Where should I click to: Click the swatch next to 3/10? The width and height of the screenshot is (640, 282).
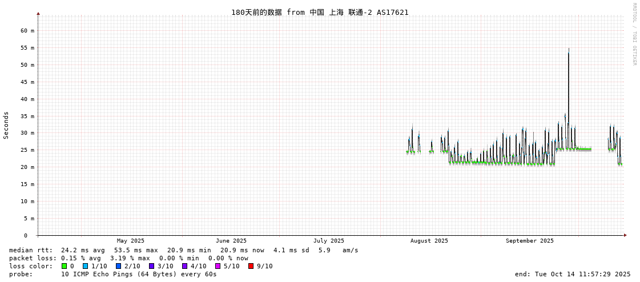tap(151, 266)
